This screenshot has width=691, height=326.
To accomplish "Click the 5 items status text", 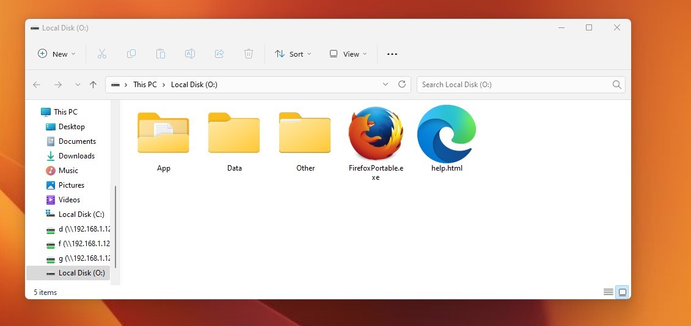I will 45,292.
